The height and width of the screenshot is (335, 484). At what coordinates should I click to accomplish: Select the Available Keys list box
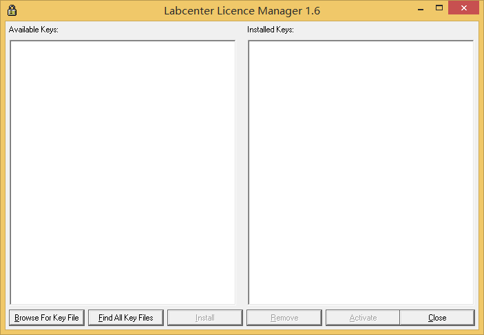[x=123, y=173]
